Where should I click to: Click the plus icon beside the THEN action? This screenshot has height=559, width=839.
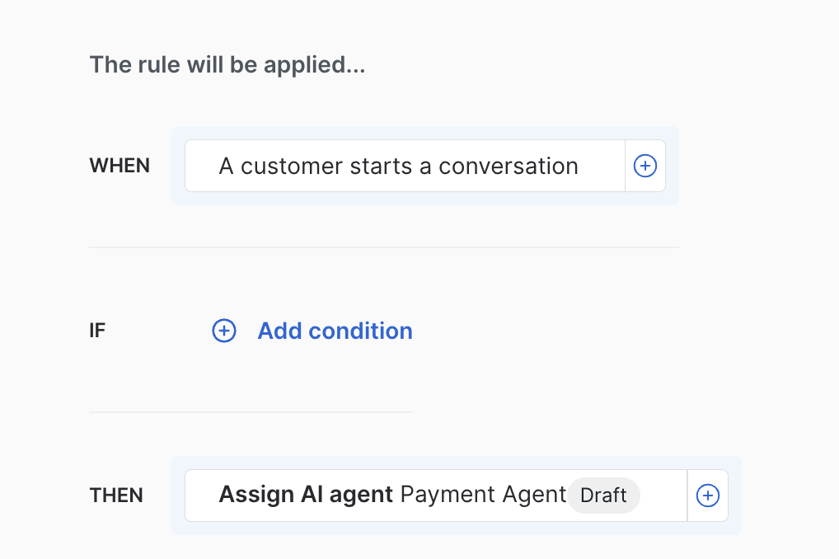point(708,496)
